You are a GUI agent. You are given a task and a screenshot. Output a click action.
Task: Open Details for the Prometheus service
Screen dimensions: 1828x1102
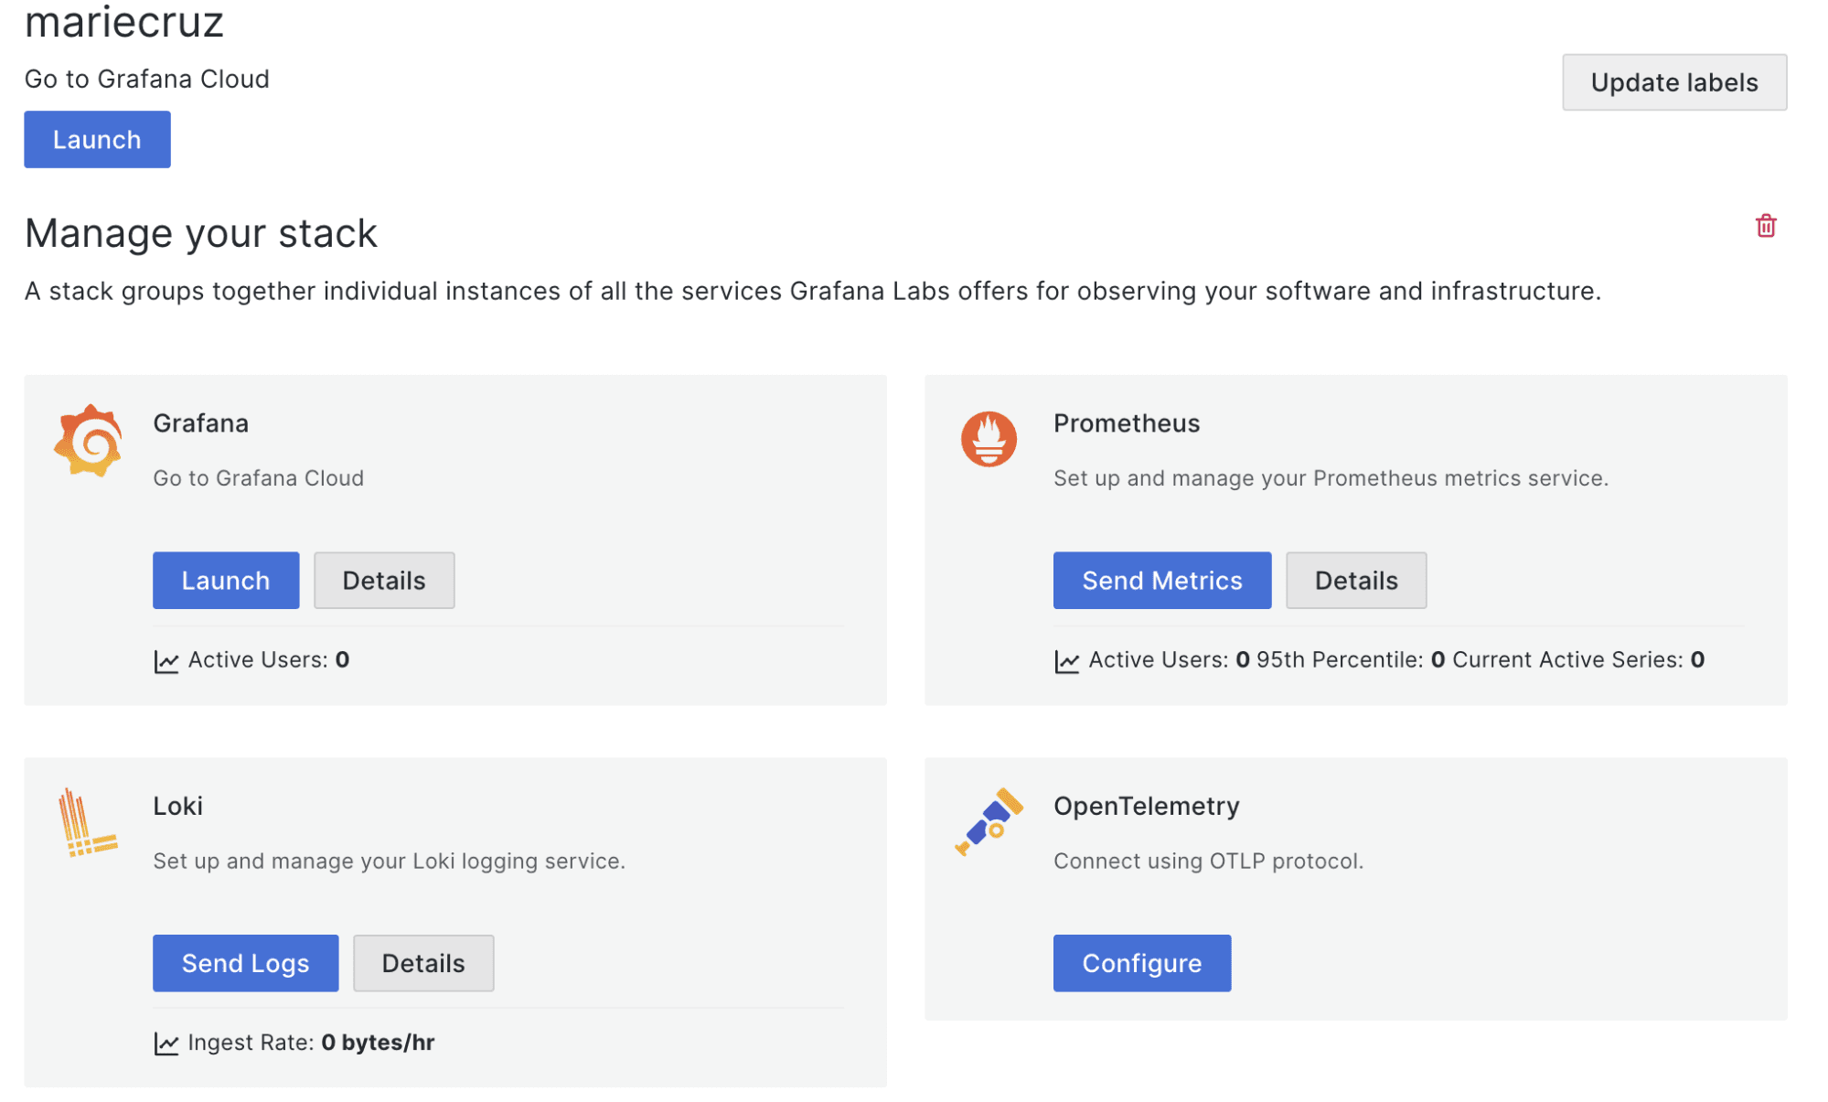[x=1355, y=580]
